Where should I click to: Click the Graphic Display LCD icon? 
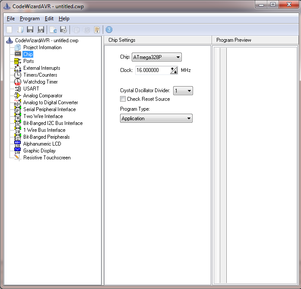point(17,151)
